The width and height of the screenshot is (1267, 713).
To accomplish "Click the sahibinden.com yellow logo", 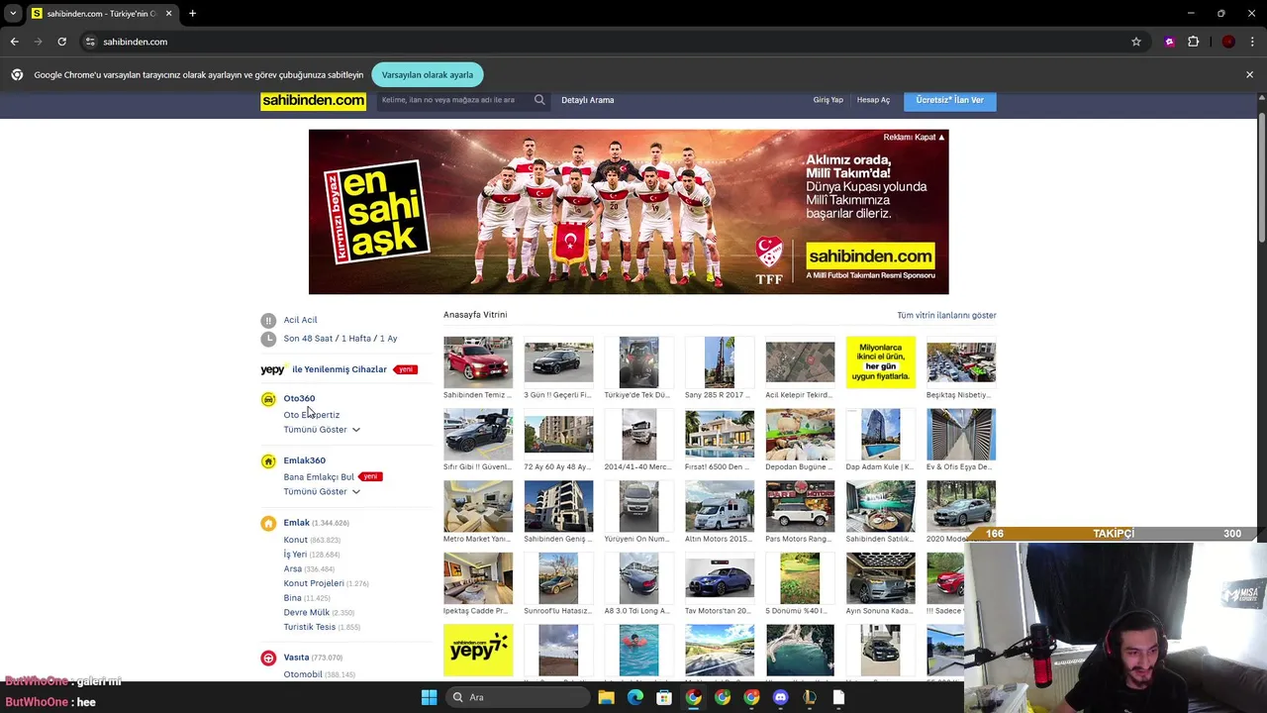I will [x=313, y=100].
